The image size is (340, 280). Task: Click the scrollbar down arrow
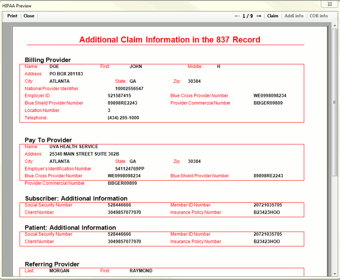pos(335,274)
